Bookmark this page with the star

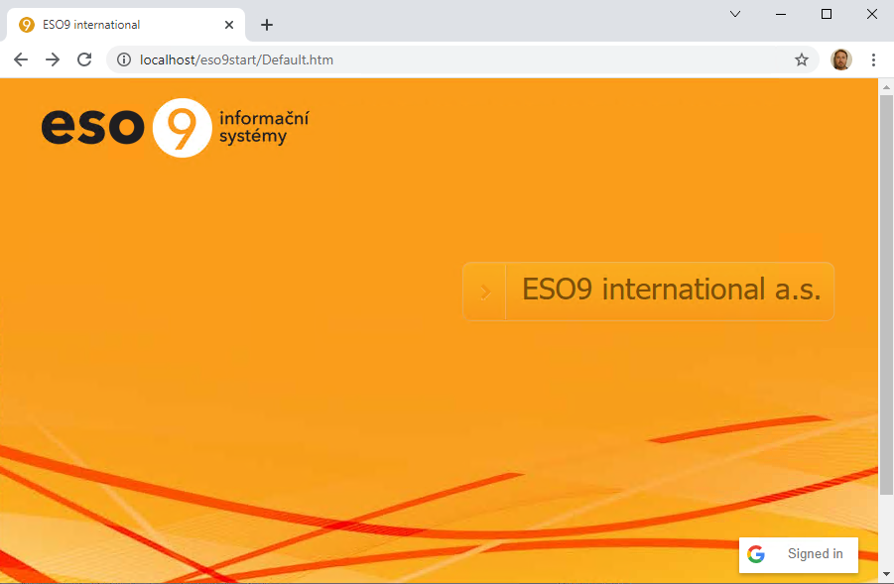click(802, 59)
